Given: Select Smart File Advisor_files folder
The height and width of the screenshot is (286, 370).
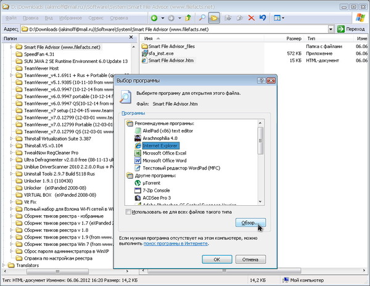Looking at the screenshot, I should click(x=171, y=46).
